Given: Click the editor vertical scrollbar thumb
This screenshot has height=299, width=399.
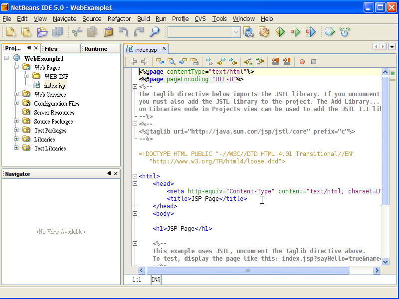Looking at the screenshot, I should [x=385, y=141].
